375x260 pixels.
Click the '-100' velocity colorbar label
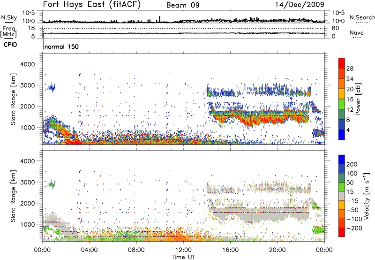(354, 219)
